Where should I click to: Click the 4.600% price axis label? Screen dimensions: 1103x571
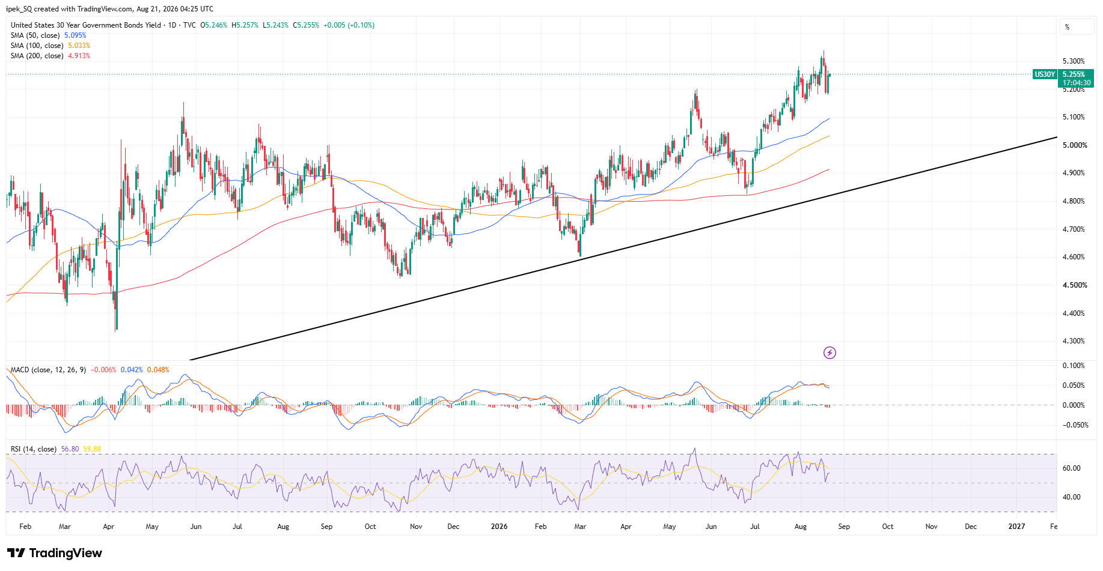pyautogui.click(x=1074, y=257)
